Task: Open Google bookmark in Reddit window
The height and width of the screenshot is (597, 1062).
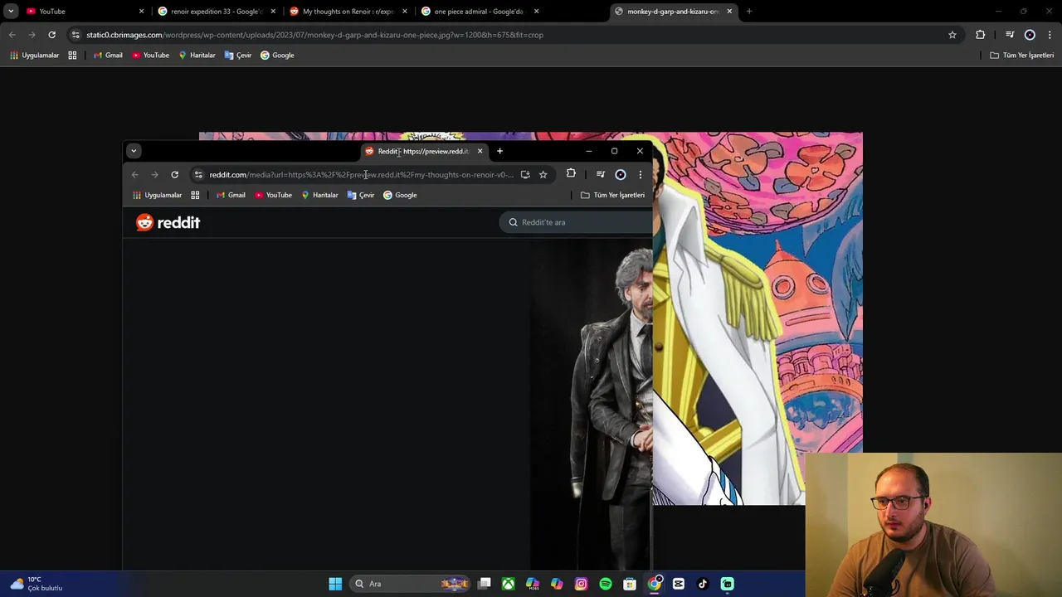Action: 400,195
